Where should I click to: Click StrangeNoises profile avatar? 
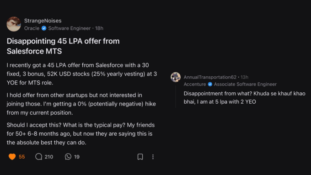(14, 24)
